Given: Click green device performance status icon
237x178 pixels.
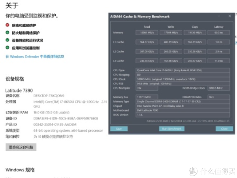Looking at the screenshot, I should click(x=8, y=40).
